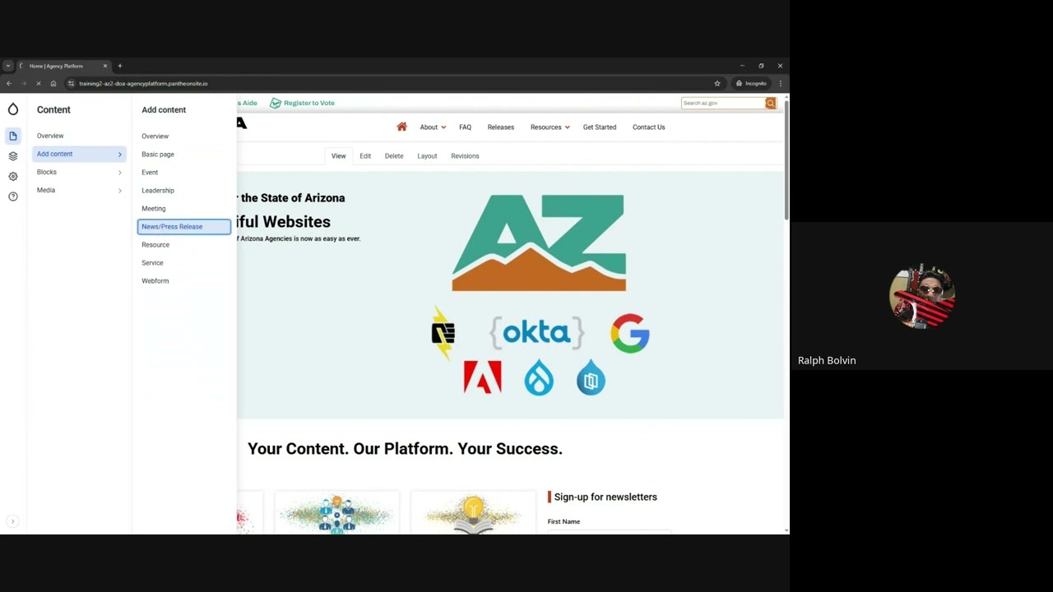Bookmark this page with star icon
The width and height of the screenshot is (1053, 592).
pyautogui.click(x=717, y=83)
